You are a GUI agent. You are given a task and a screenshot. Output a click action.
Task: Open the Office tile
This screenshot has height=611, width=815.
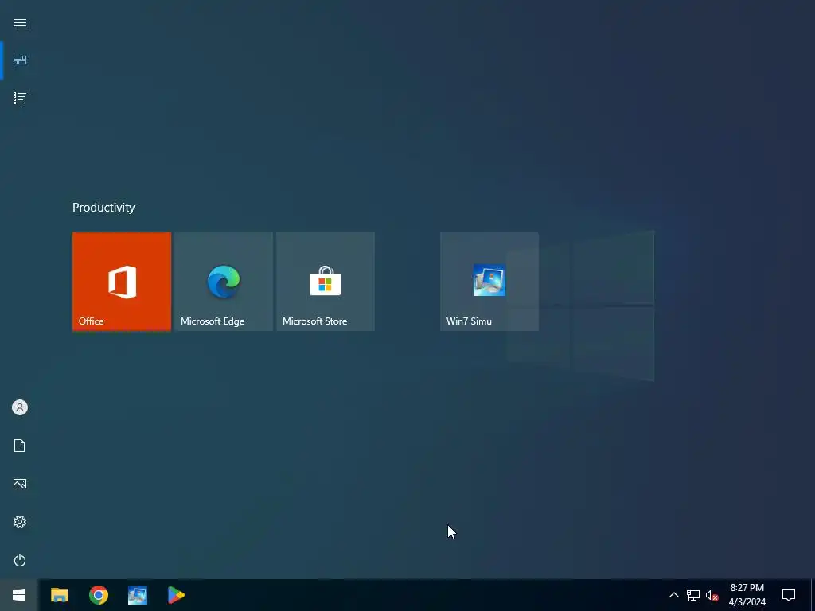[122, 282]
